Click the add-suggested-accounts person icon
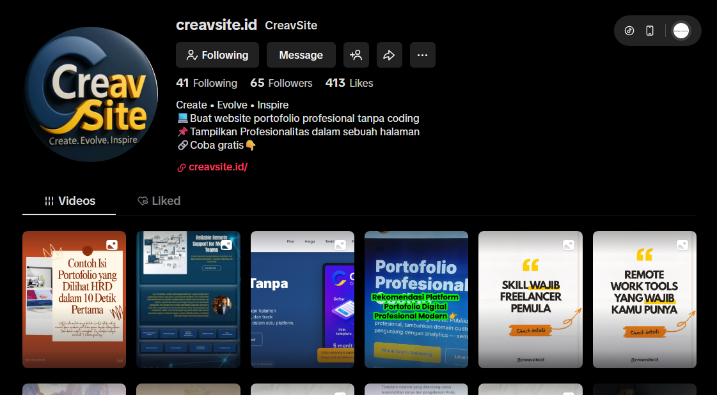Screen dimensions: 717x395 pos(356,55)
